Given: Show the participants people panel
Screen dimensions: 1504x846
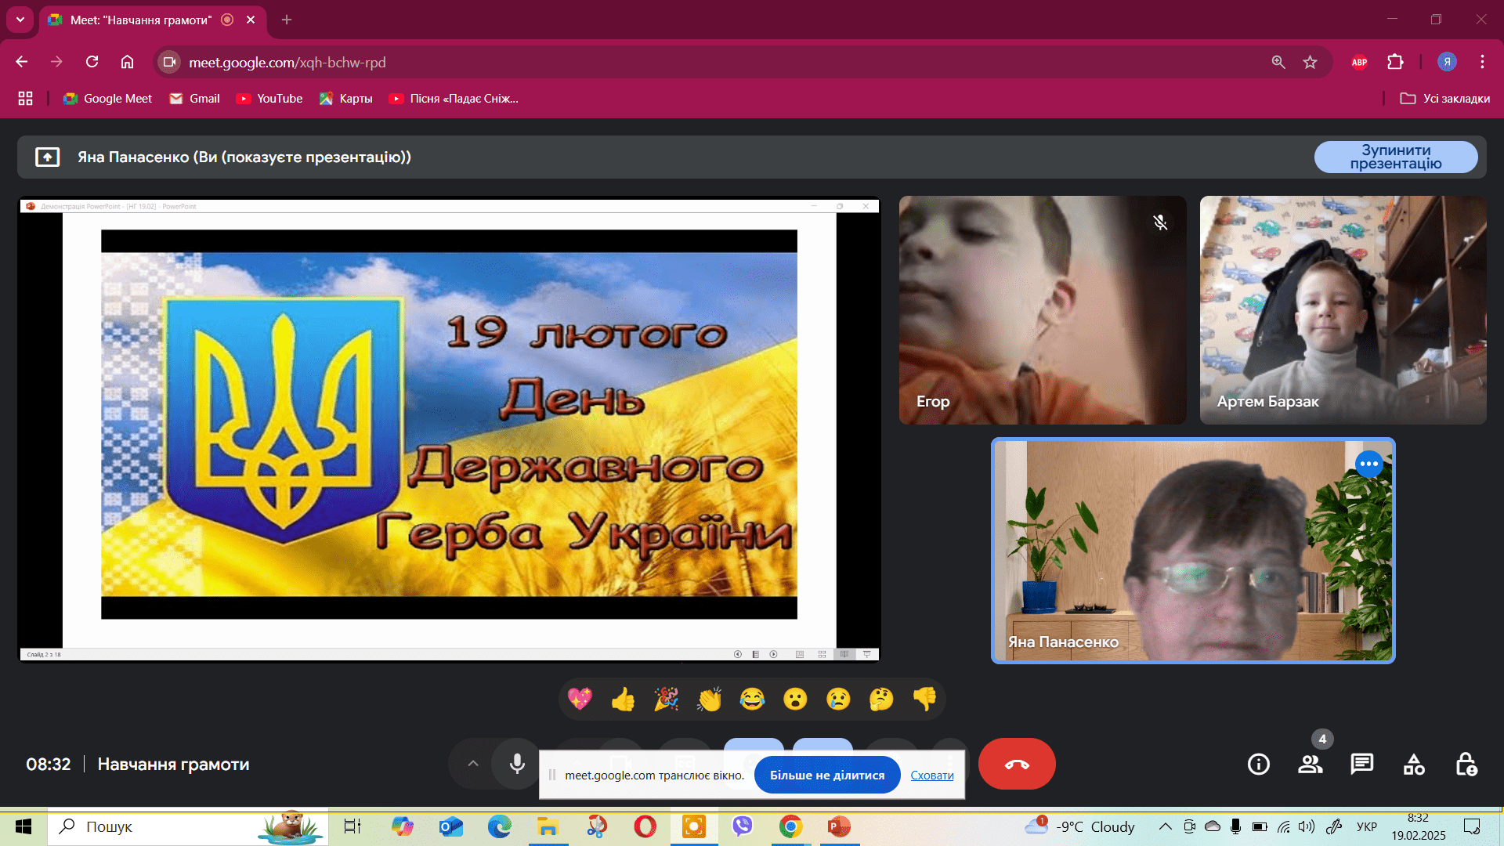Looking at the screenshot, I should pyautogui.click(x=1311, y=764).
